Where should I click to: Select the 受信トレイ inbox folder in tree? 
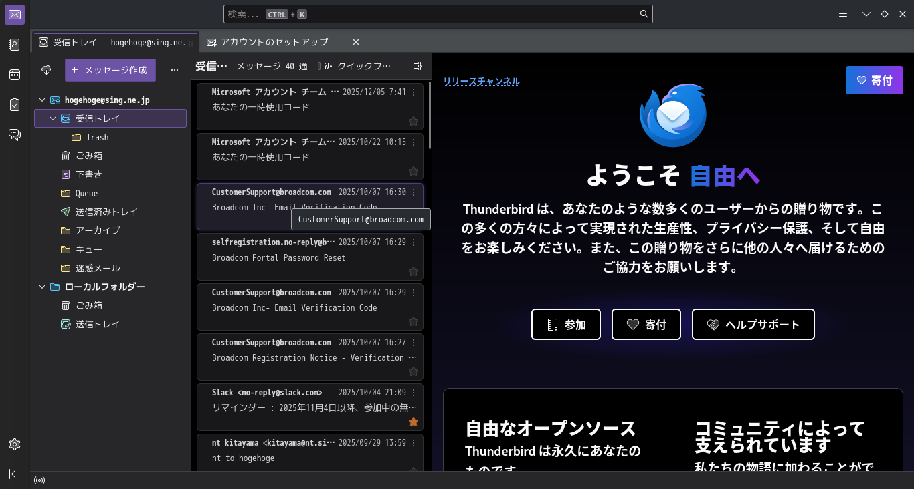pyautogui.click(x=110, y=118)
